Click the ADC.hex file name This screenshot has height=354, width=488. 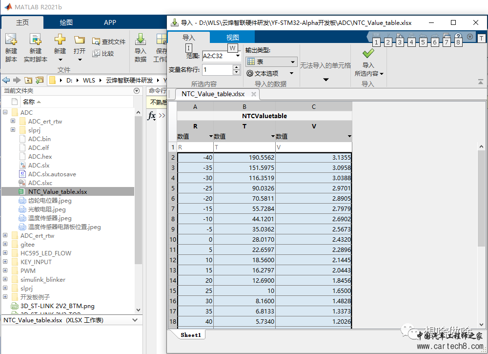40,157
